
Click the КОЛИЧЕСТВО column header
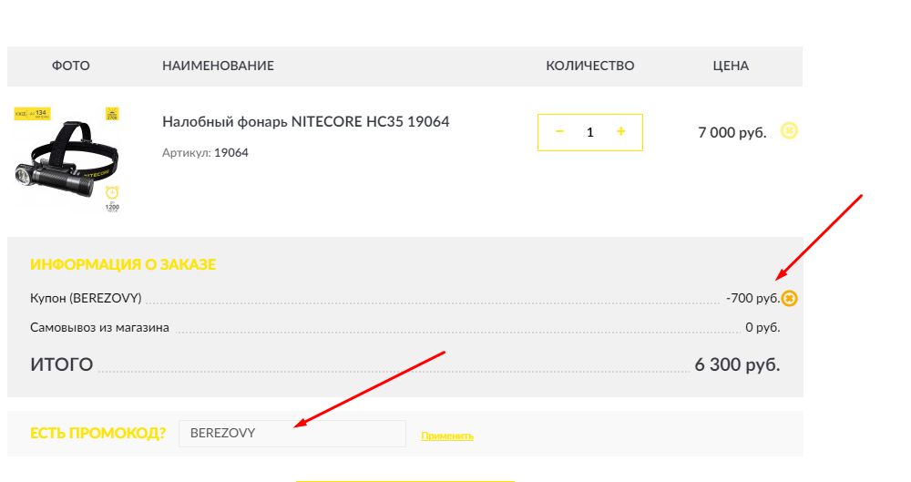[589, 66]
